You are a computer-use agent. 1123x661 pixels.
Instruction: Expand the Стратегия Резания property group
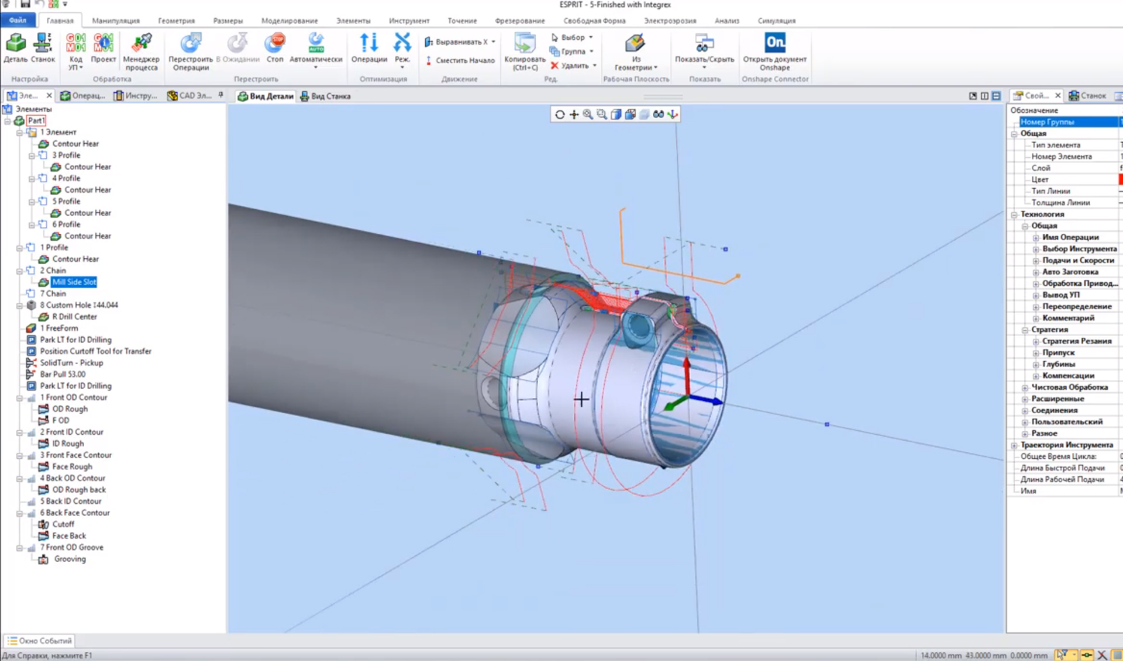[1036, 341]
